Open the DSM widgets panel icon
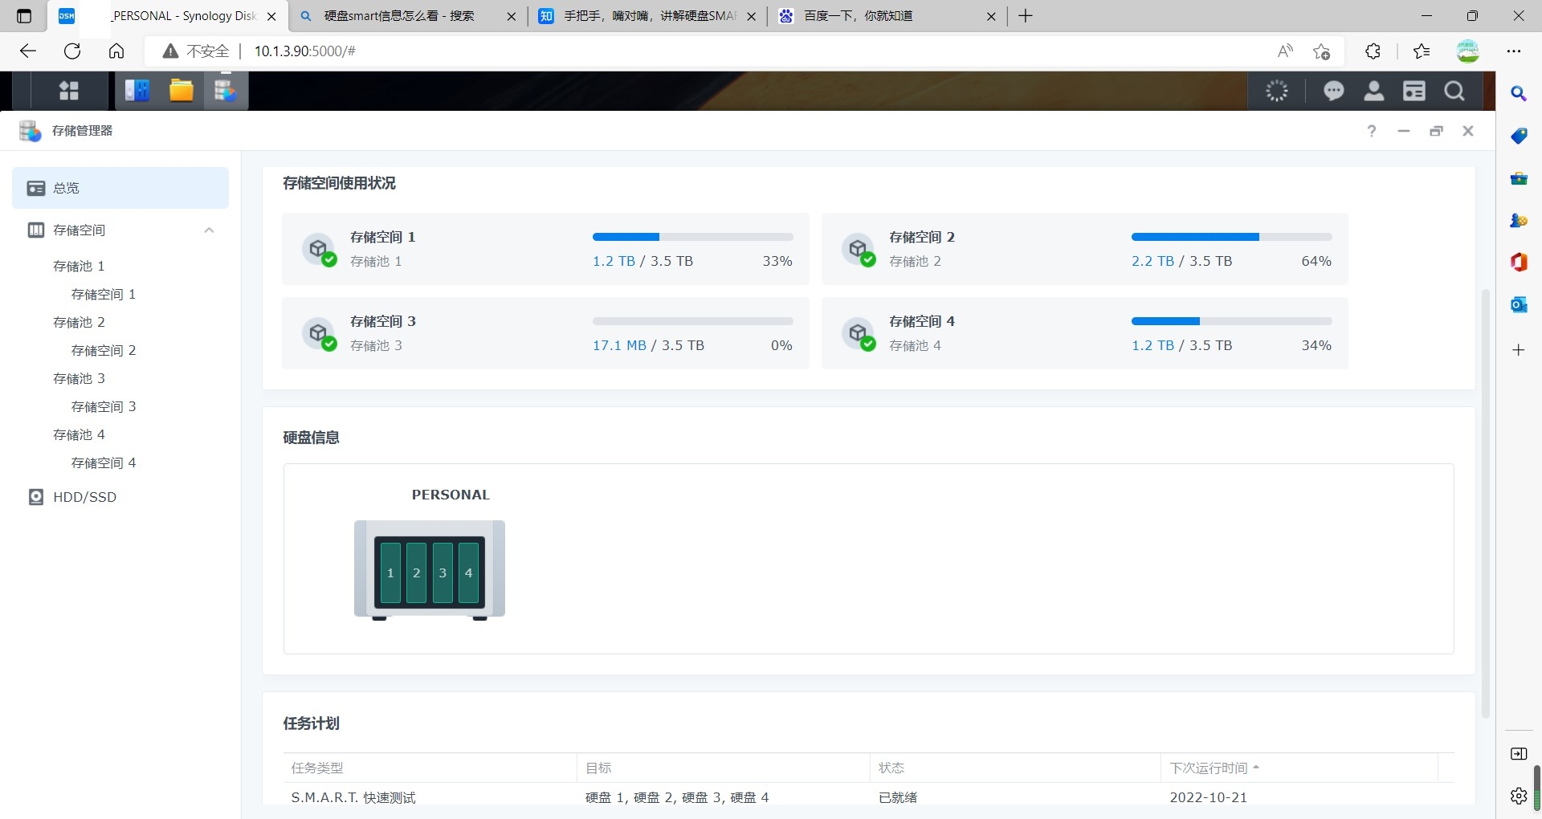This screenshot has width=1542, height=819. click(1413, 92)
